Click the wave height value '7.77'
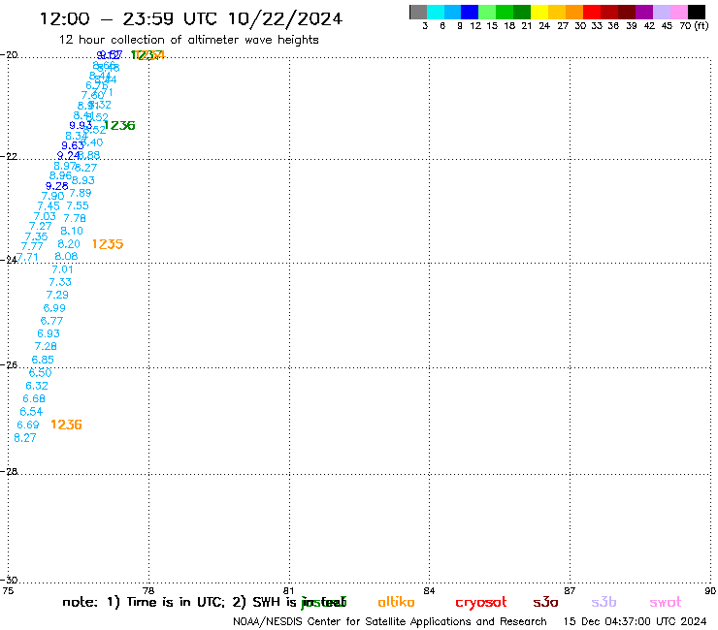This screenshot has width=718, height=630. point(32,246)
